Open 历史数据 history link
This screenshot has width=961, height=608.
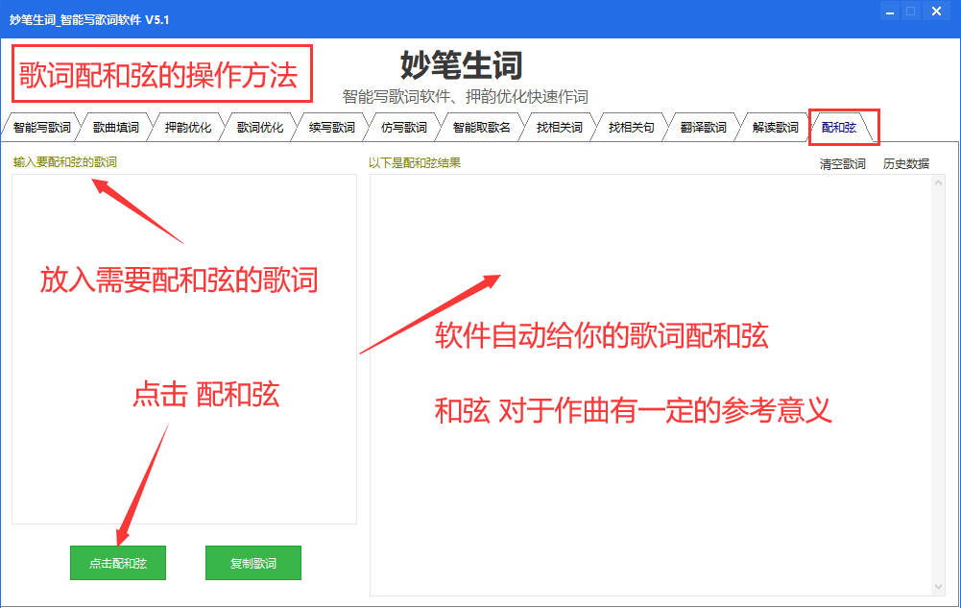tap(906, 163)
